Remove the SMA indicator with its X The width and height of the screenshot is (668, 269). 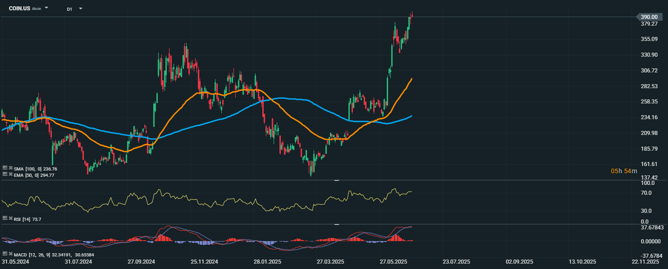(10, 169)
